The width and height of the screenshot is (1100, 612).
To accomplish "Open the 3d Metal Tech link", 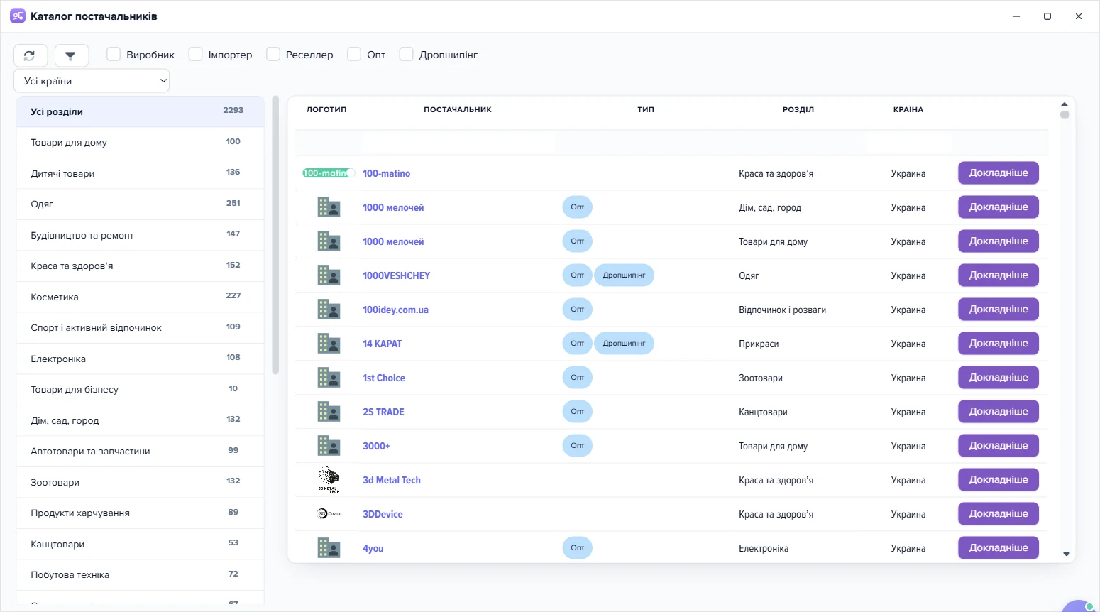I will pyautogui.click(x=392, y=480).
